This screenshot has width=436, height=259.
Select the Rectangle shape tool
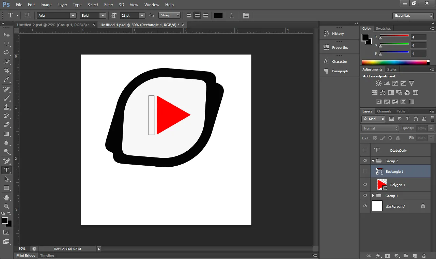tap(6, 188)
